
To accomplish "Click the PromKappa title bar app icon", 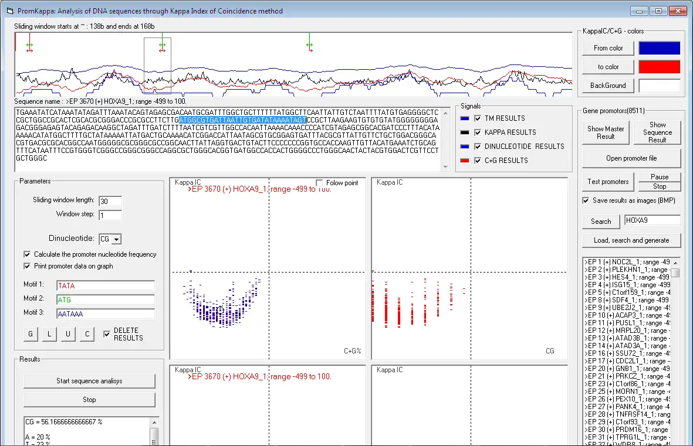I will (x=10, y=11).
